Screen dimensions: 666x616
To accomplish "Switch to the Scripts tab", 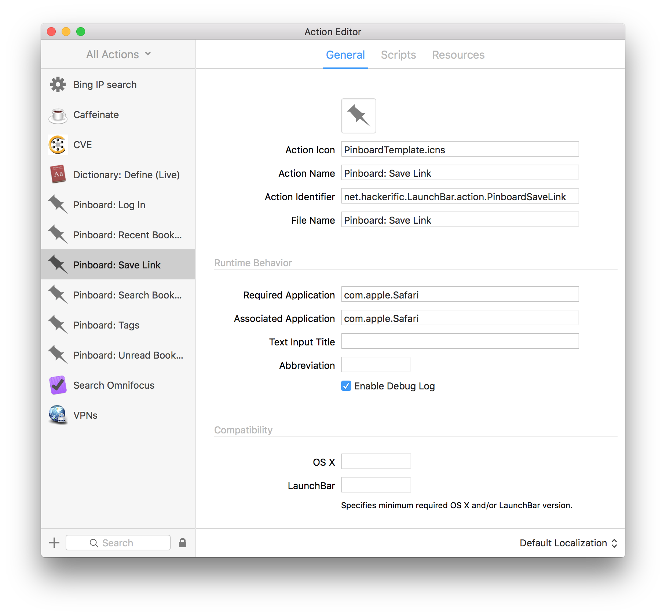I will click(398, 55).
